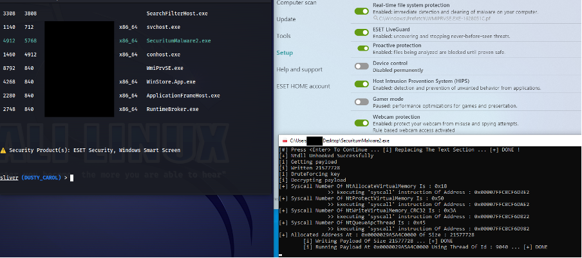Viewport: 582px width, 258px height.
Task: Toggle Real-time file system protection switch
Action: click(362, 11)
